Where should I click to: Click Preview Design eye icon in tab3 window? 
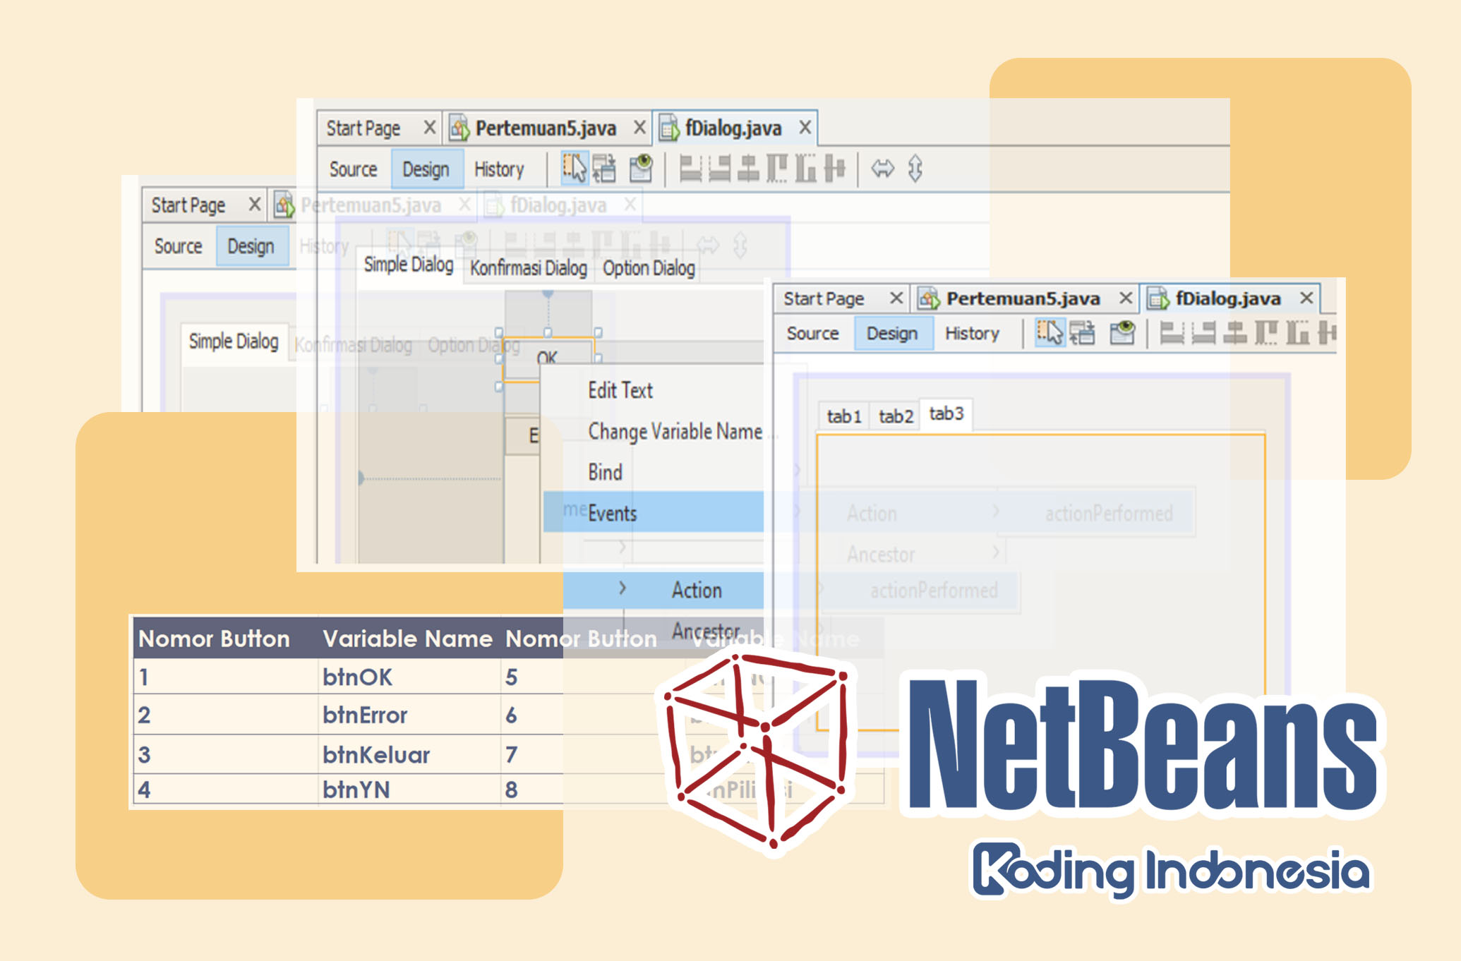coord(1122,332)
